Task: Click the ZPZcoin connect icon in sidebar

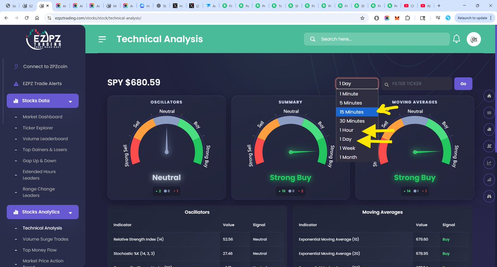Action: pos(16,66)
